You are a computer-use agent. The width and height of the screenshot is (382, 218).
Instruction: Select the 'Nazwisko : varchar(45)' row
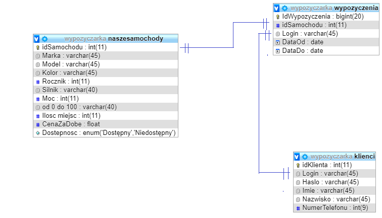coord(335,199)
